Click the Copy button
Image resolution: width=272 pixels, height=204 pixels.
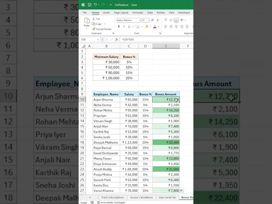[x=97, y=24]
